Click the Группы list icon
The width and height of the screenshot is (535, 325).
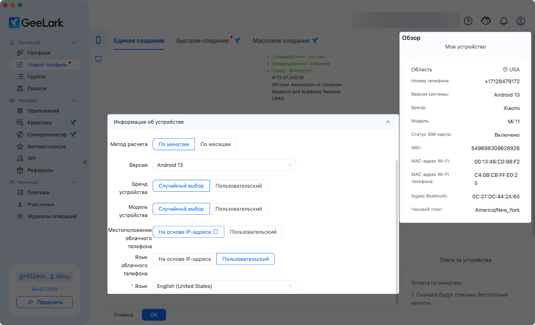click(20, 77)
